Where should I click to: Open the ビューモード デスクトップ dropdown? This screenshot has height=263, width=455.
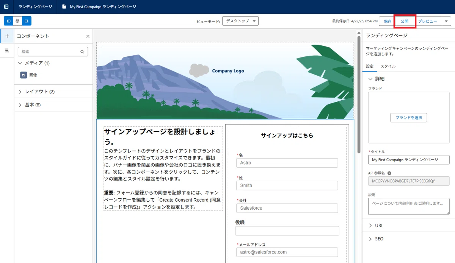(240, 21)
